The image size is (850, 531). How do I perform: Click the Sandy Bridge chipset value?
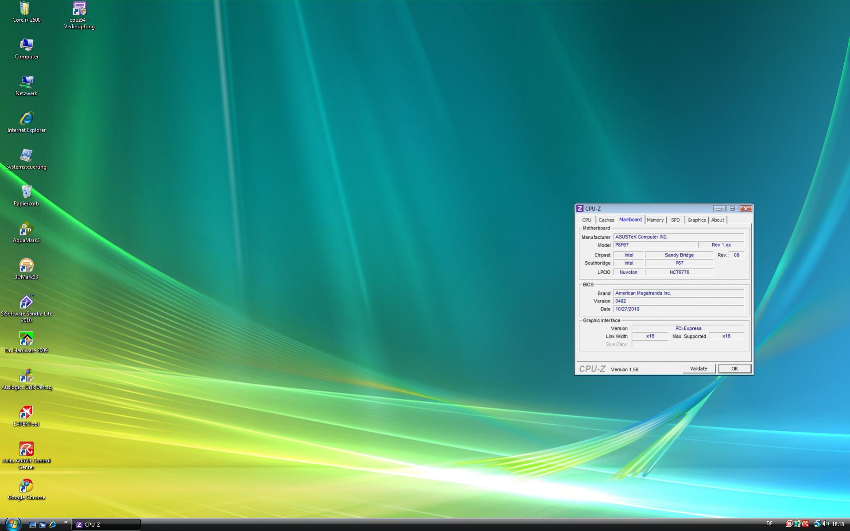(679, 255)
